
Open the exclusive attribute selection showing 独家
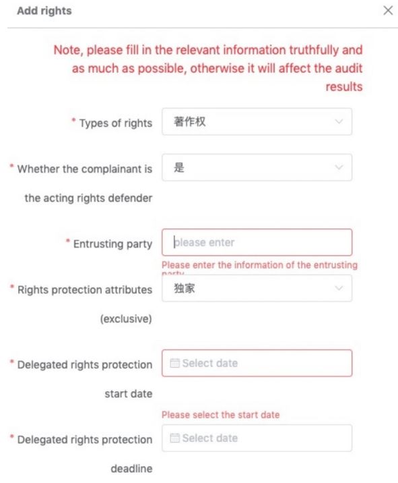click(257, 288)
